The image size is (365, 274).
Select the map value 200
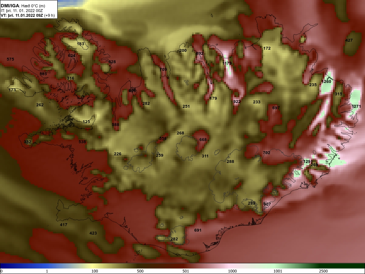point(183,50)
